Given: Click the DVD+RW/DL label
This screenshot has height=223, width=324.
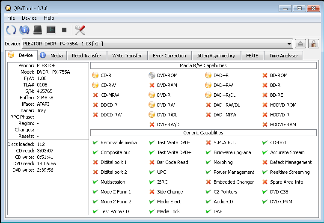Looking at the screenshot, I should tap(227, 105).
